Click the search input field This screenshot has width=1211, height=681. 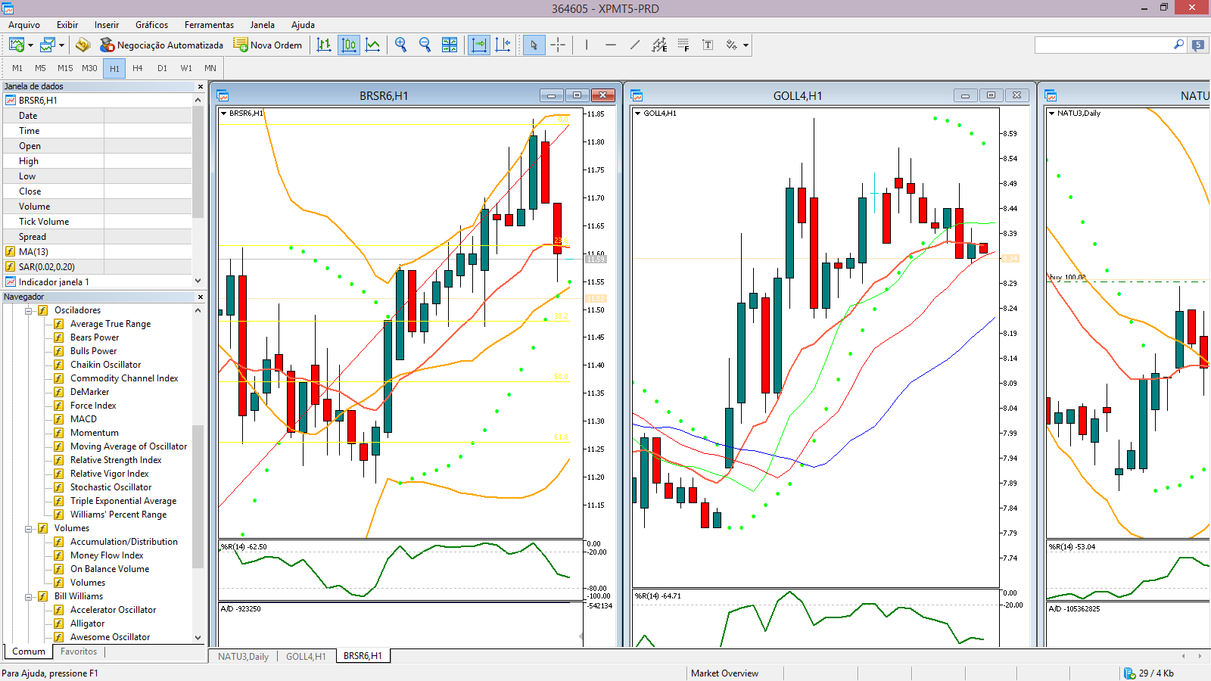click(1105, 45)
